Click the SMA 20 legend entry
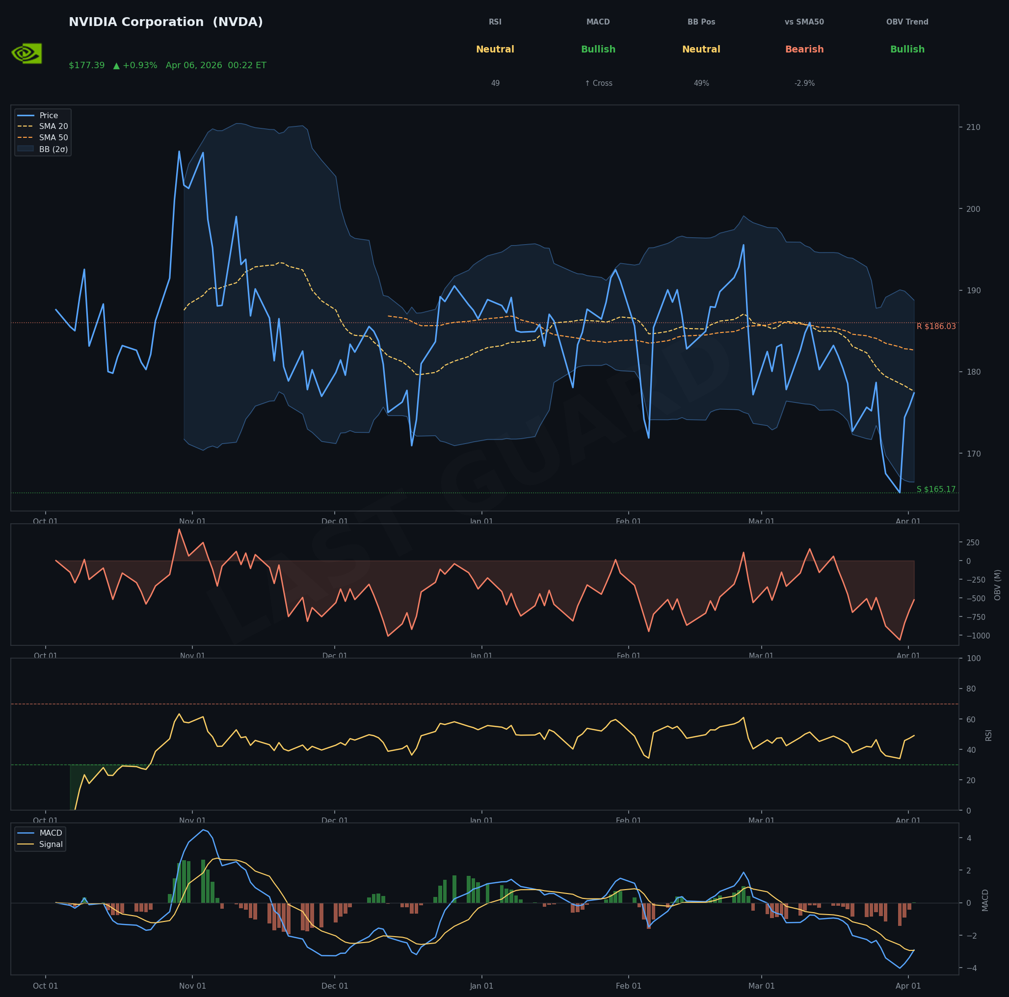The image size is (1009, 997). coord(53,127)
